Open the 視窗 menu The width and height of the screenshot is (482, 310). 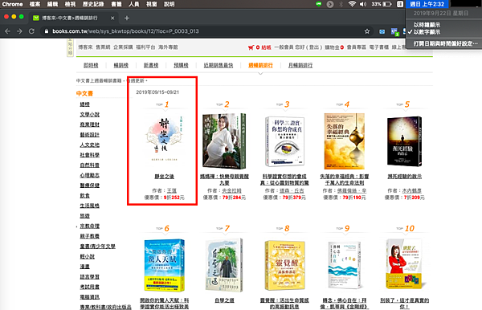click(152, 4)
